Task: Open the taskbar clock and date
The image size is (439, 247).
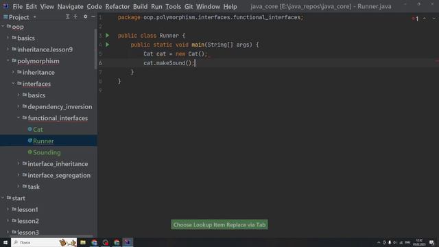Action: (x=419, y=242)
